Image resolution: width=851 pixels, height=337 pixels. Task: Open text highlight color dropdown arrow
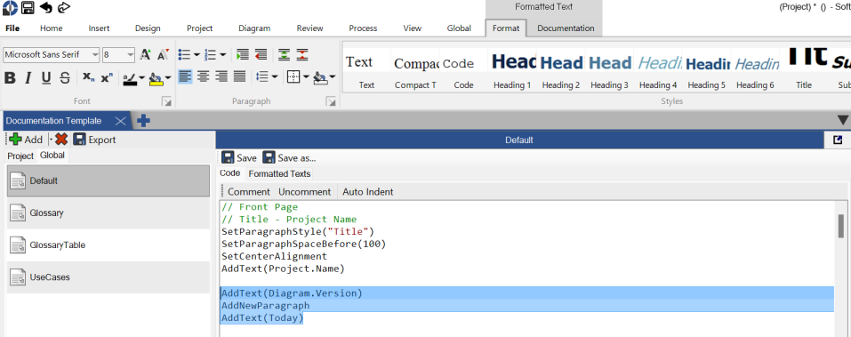[168, 78]
